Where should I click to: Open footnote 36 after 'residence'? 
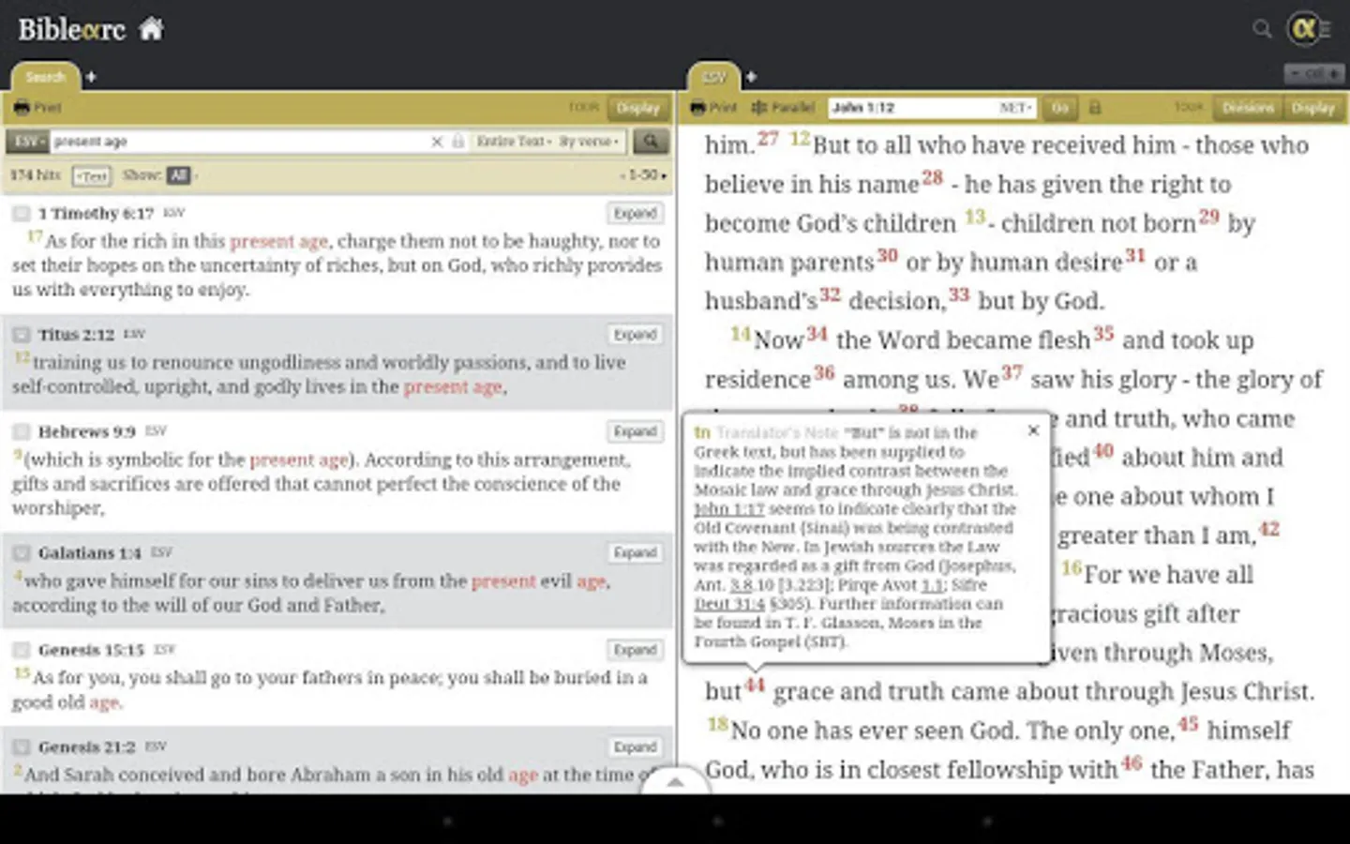(824, 372)
